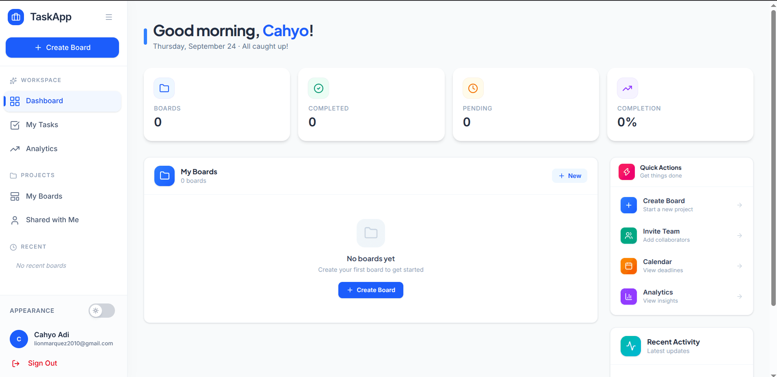This screenshot has height=377, width=777.
Task: Collapse sidebar with hamburger menu icon
Action: [x=109, y=17]
